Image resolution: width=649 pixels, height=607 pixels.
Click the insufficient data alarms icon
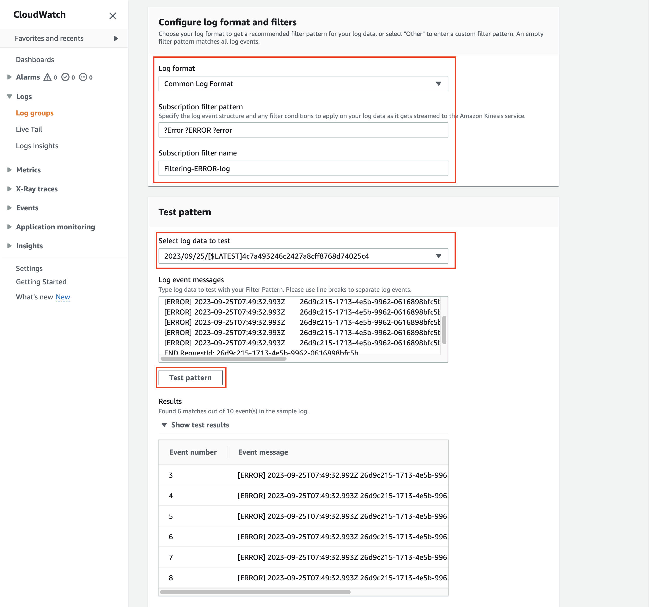(x=83, y=77)
